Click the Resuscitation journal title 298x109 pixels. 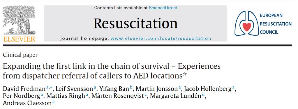(135, 23)
